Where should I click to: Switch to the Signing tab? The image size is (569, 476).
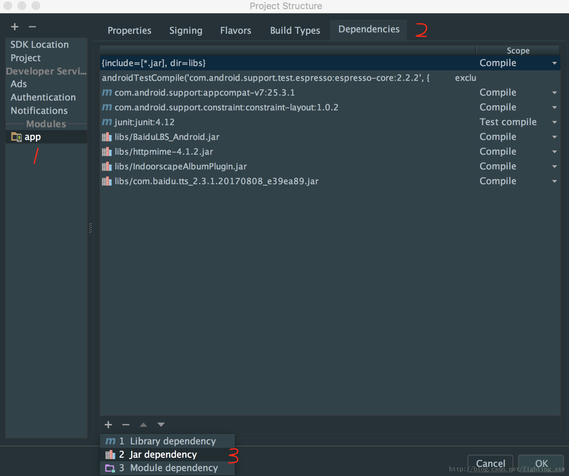pos(186,31)
